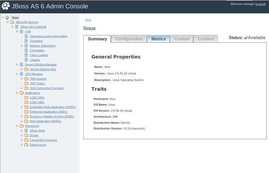Collapse the JBossAS Servers tree node

8,22
